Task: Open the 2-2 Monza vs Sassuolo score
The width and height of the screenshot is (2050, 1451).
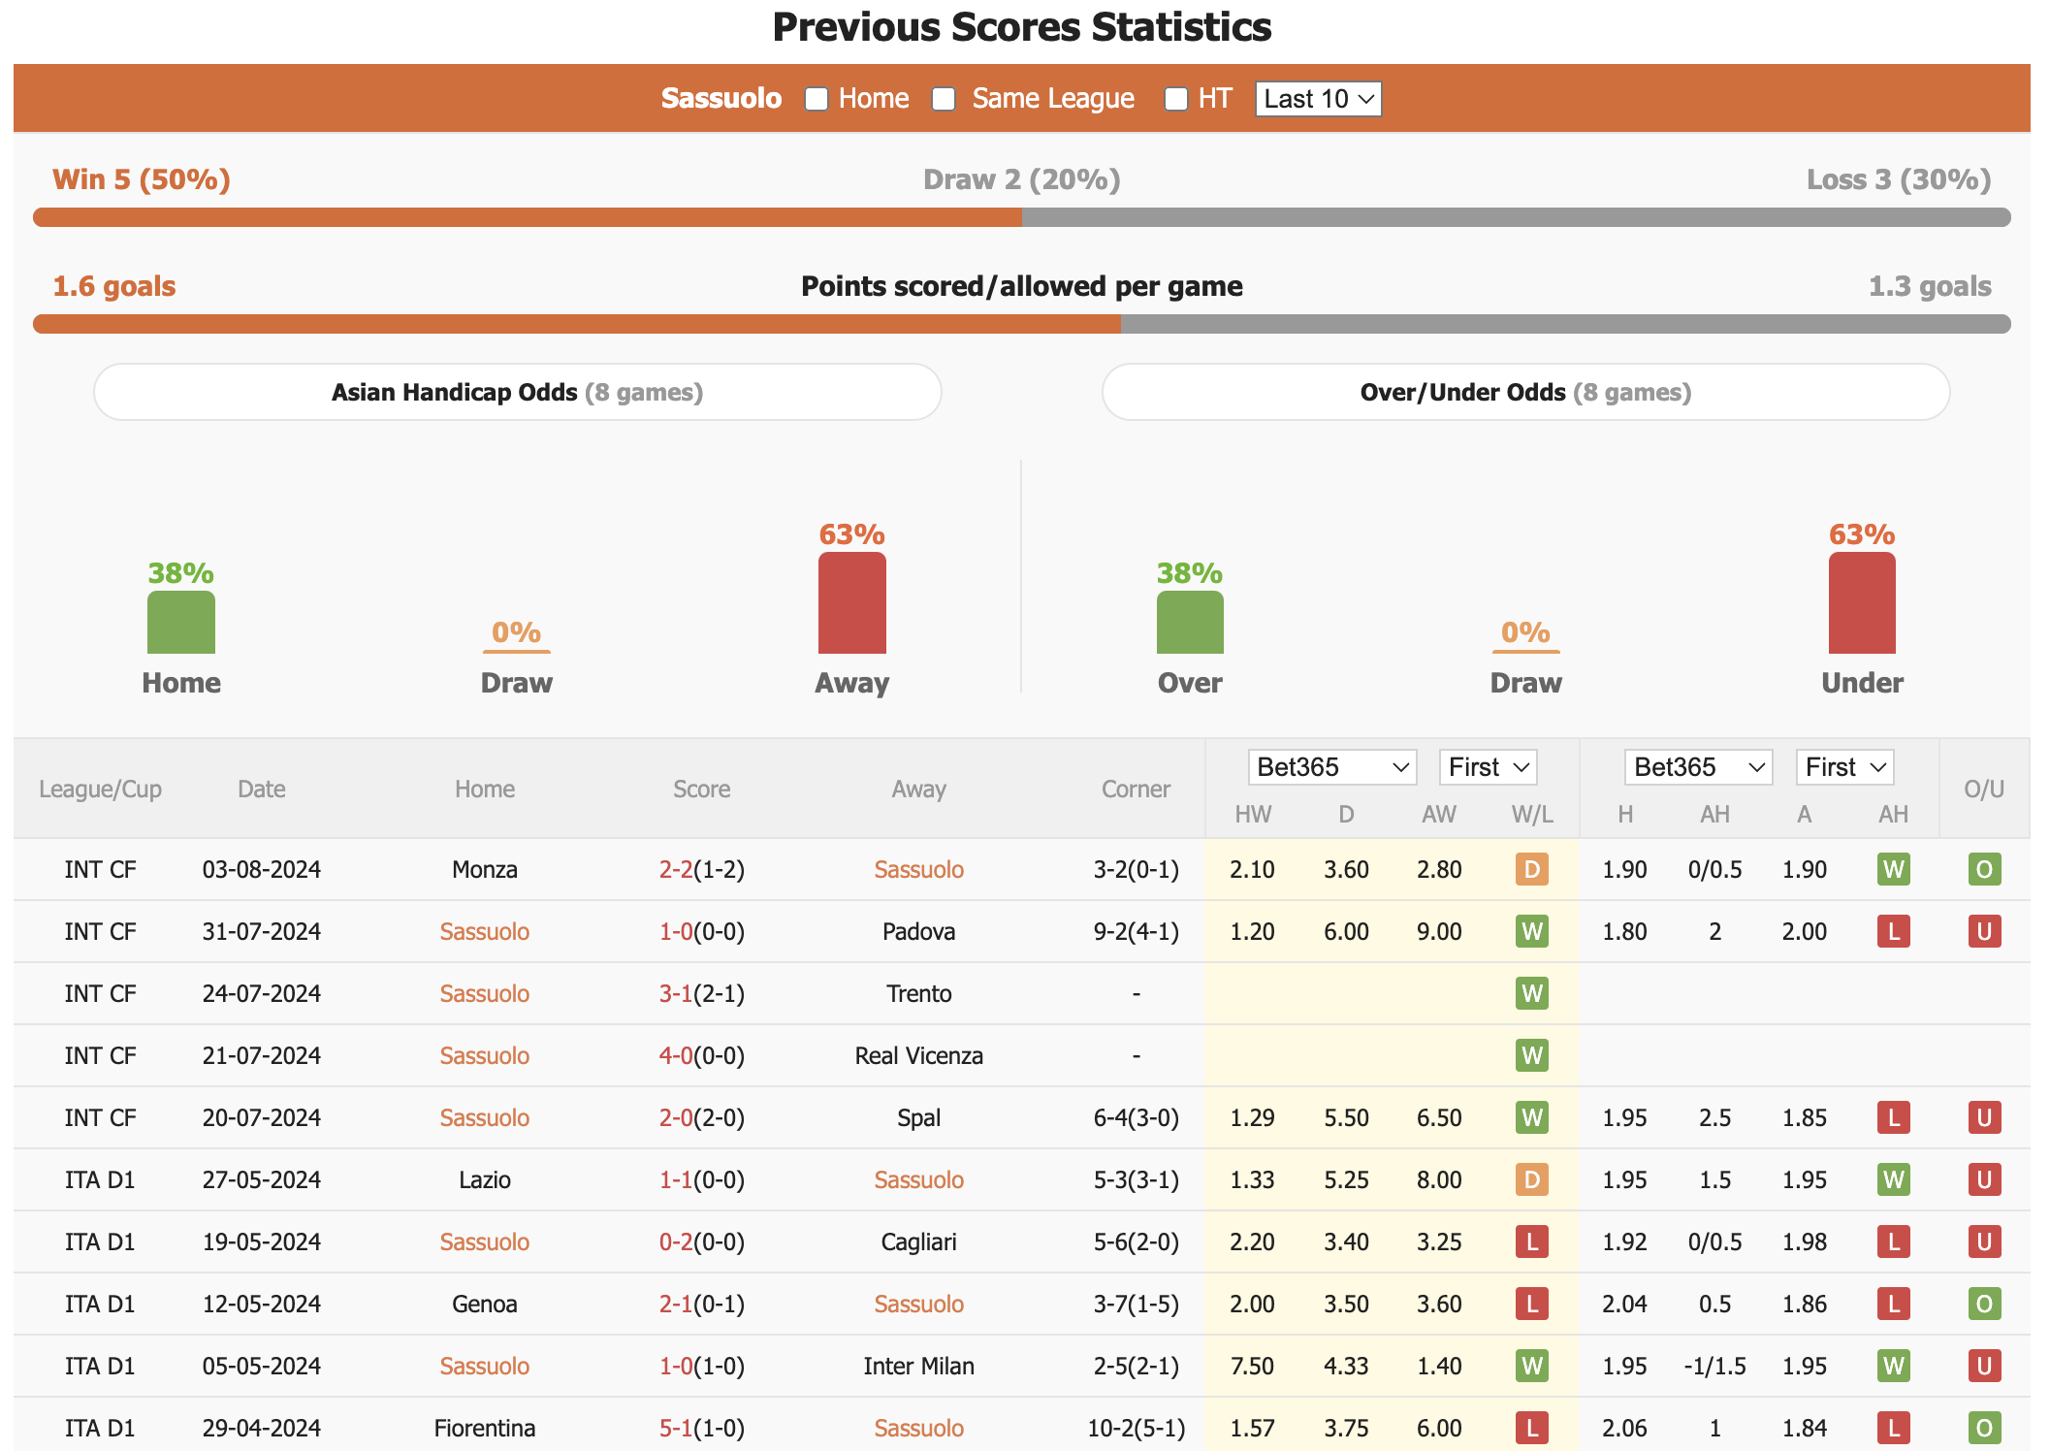Action: (676, 869)
